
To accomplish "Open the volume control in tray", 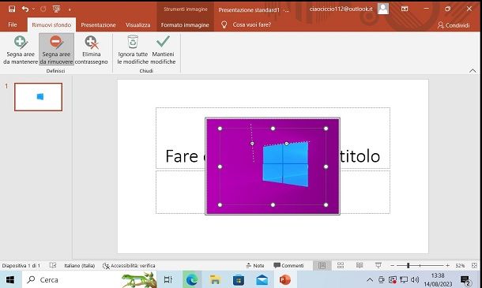I will 415,279.
